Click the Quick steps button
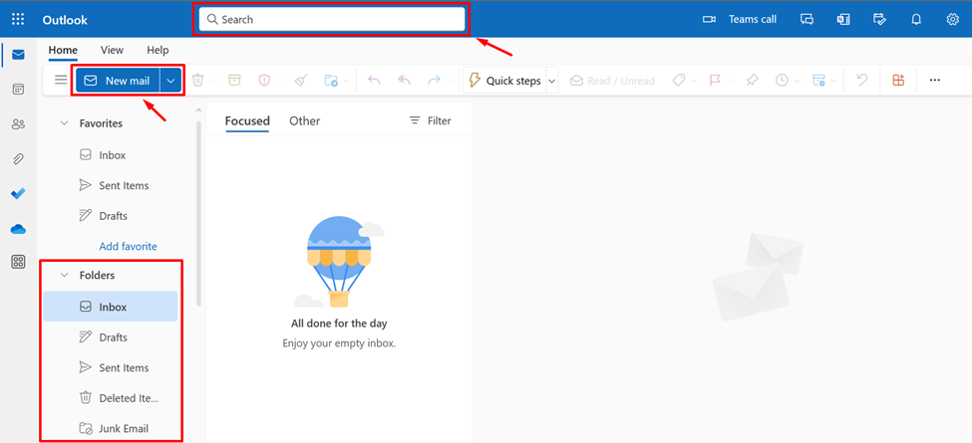 [504, 81]
